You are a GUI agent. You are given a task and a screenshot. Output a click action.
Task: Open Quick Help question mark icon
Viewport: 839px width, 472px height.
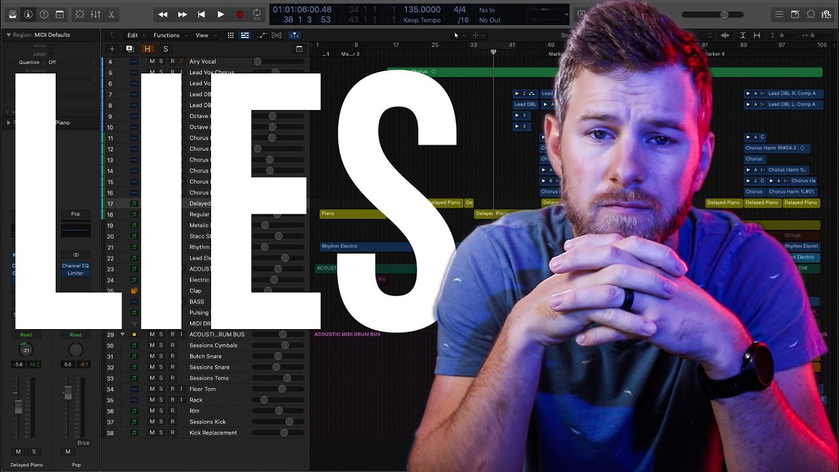pos(44,14)
